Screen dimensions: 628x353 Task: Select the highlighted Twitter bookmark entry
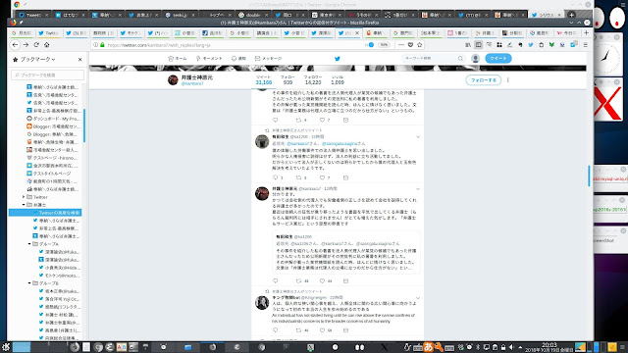pyautogui.click(x=45, y=213)
